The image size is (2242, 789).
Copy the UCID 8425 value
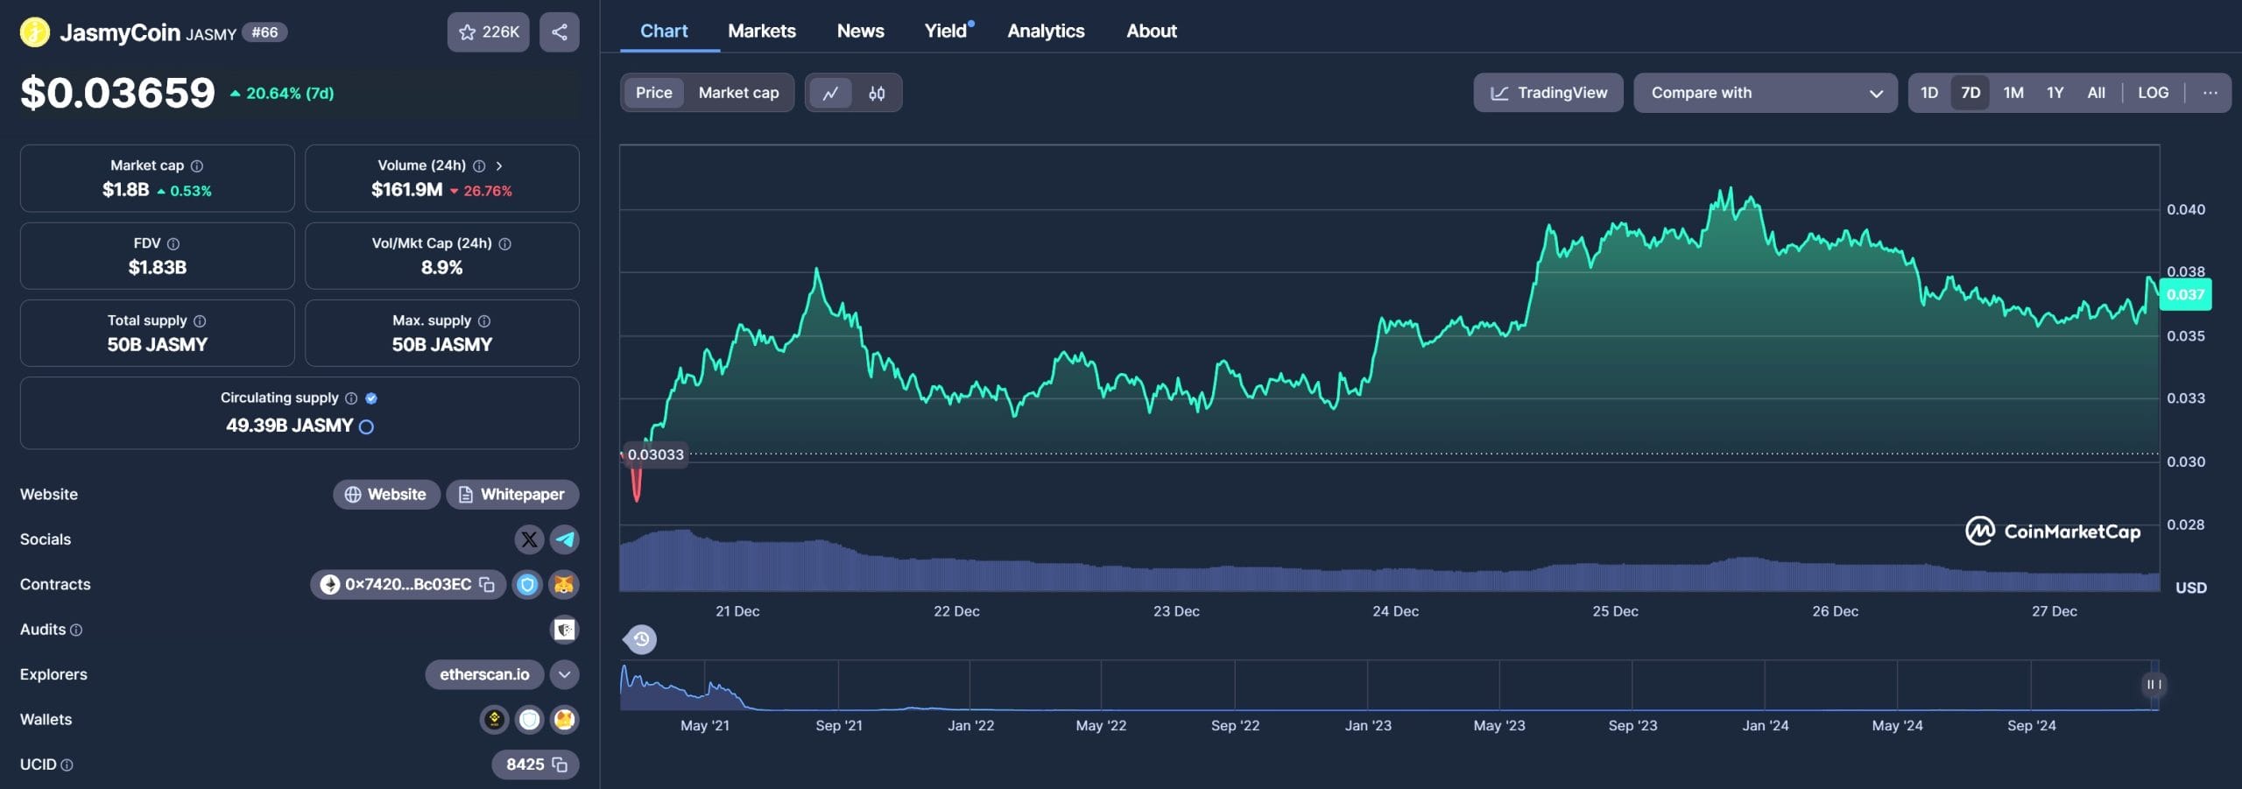point(560,764)
